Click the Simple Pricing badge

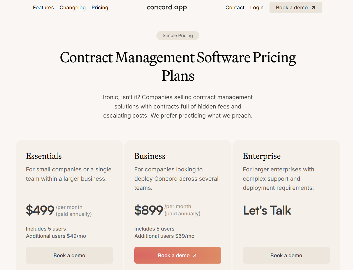pos(178,35)
